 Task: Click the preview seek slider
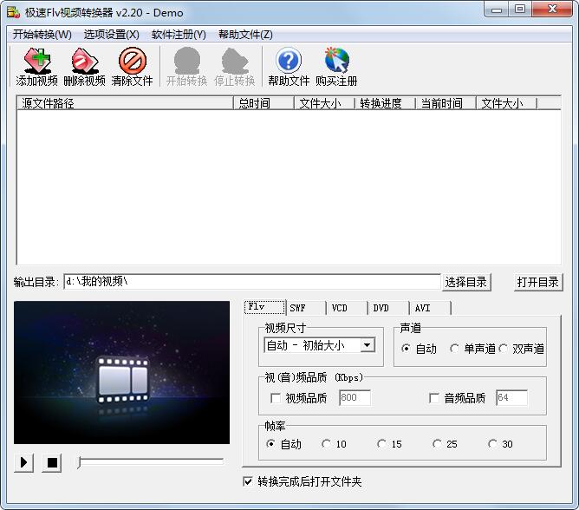click(x=151, y=461)
